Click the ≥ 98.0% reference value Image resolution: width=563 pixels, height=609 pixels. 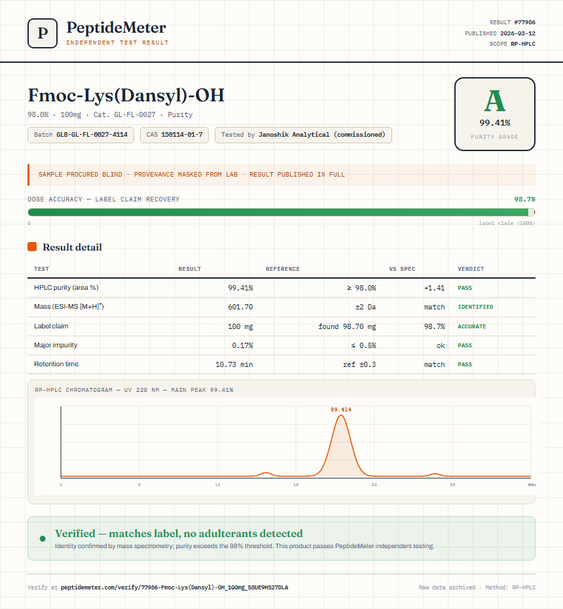[361, 288]
